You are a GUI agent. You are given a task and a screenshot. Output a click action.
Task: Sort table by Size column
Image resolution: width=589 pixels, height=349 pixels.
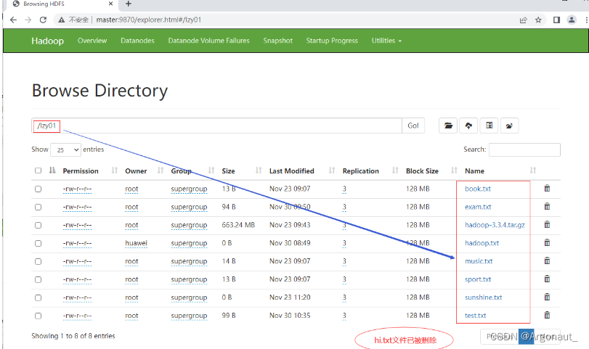(228, 171)
